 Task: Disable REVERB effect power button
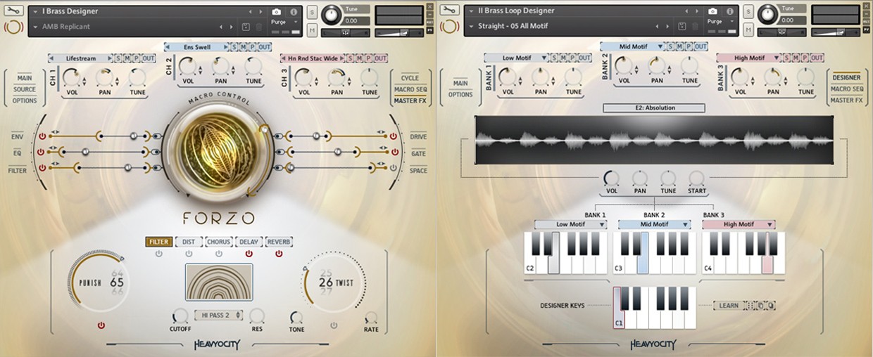[279, 254]
